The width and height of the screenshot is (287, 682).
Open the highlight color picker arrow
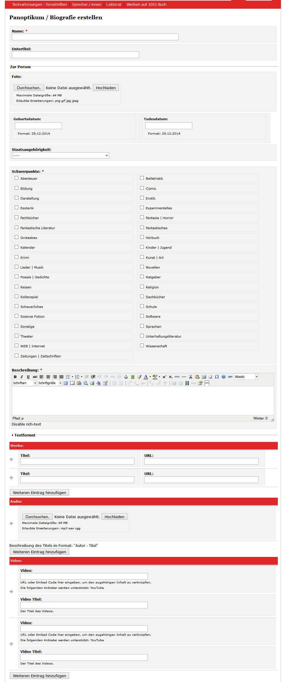coord(159,377)
